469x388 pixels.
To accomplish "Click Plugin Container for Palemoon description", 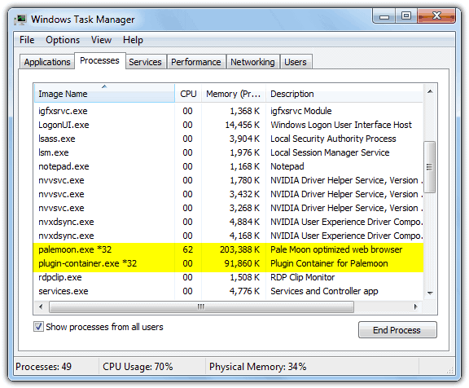I will pyautogui.click(x=329, y=263).
